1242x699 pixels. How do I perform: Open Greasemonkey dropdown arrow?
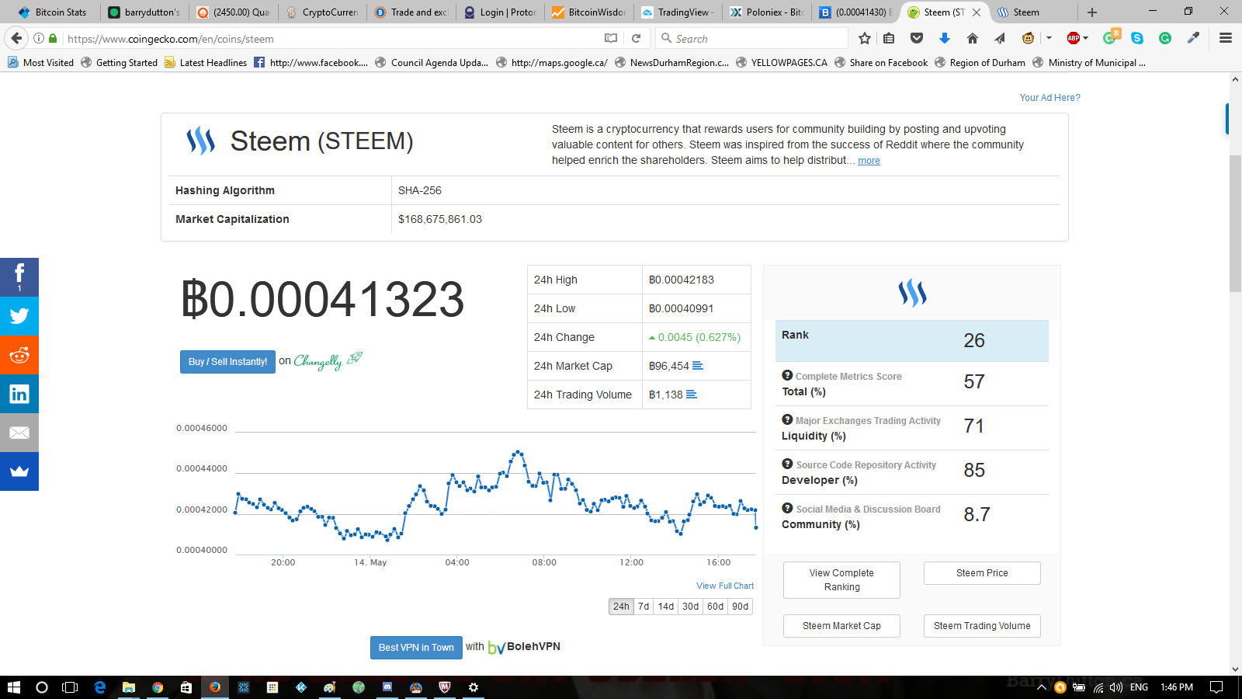pos(1049,38)
